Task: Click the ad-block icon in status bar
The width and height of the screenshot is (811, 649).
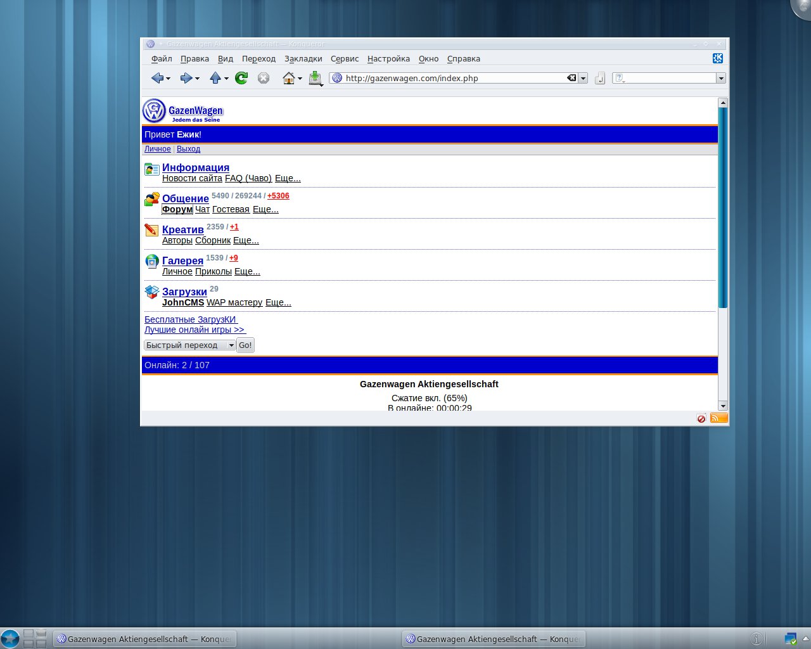Action: [x=701, y=418]
